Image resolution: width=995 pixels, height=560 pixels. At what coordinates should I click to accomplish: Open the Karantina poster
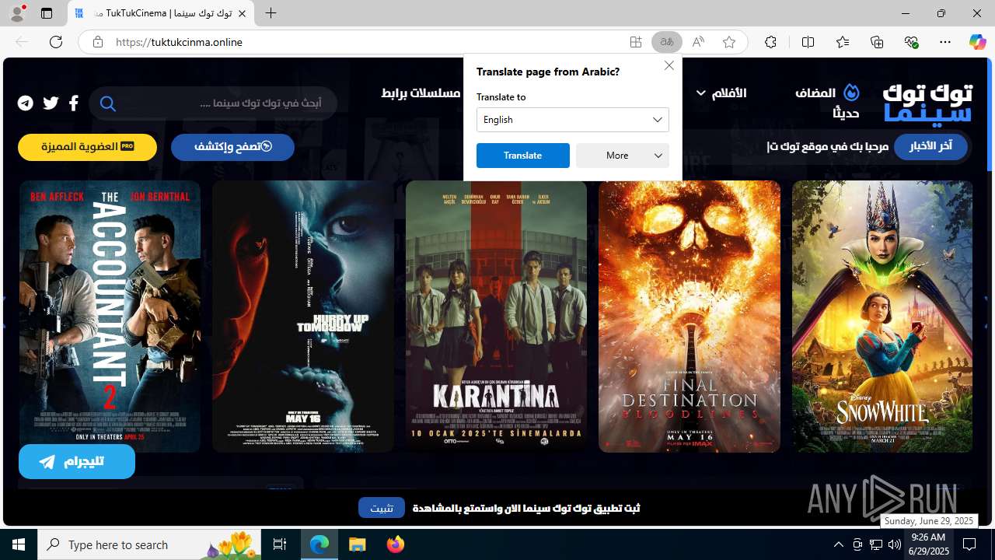496,317
